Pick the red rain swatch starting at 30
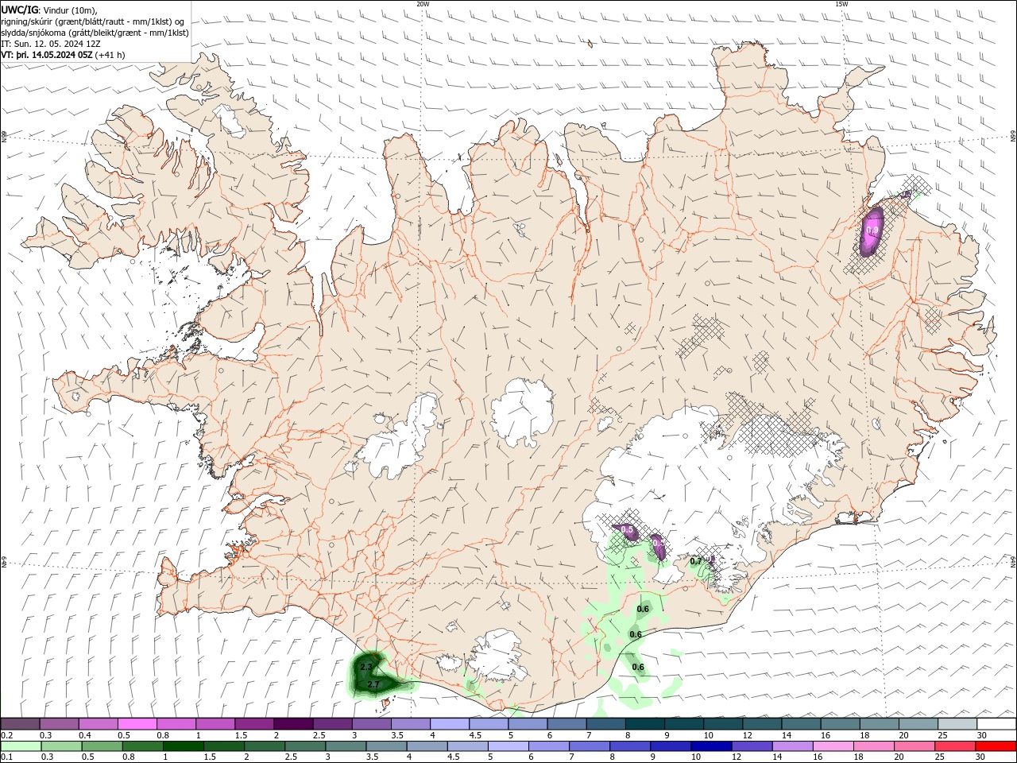Viewport: 1017px width, 763px height. [996, 746]
